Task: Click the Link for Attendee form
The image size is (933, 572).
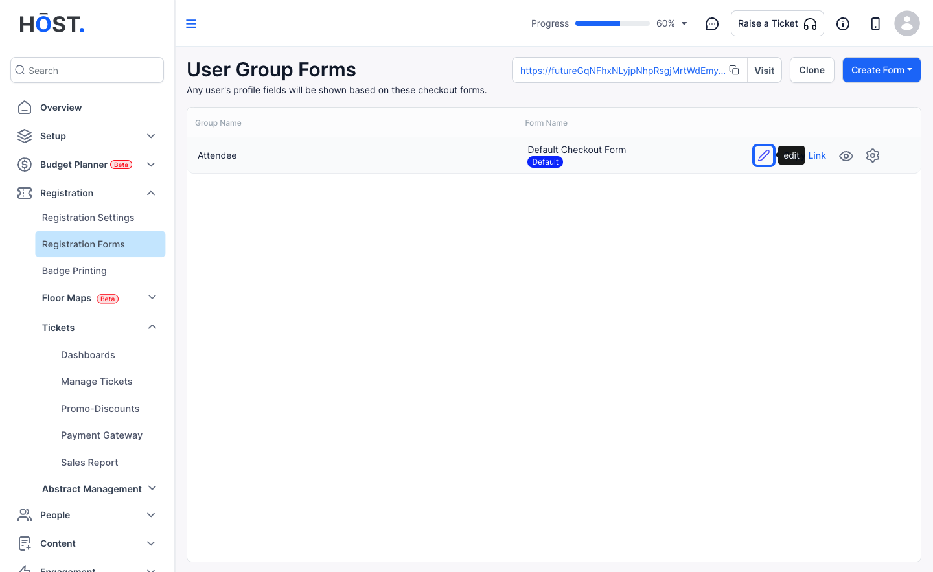Action: pyautogui.click(x=817, y=155)
